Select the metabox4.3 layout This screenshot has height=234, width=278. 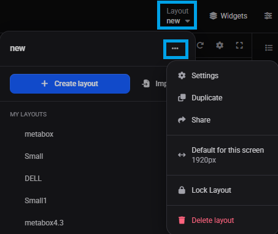(x=44, y=223)
